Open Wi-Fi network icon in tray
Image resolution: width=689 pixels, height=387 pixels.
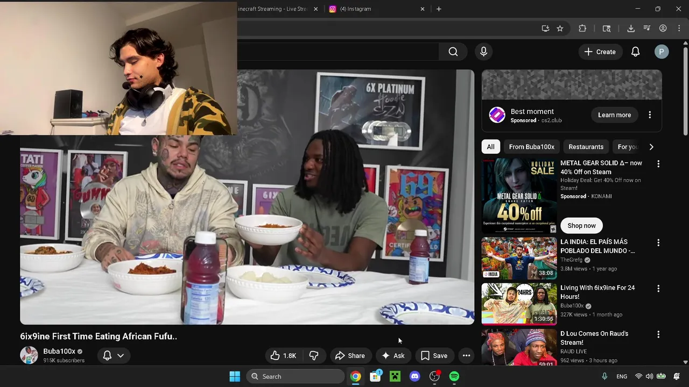click(x=638, y=376)
